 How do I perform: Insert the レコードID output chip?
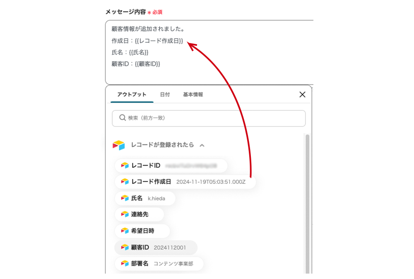pos(171,166)
